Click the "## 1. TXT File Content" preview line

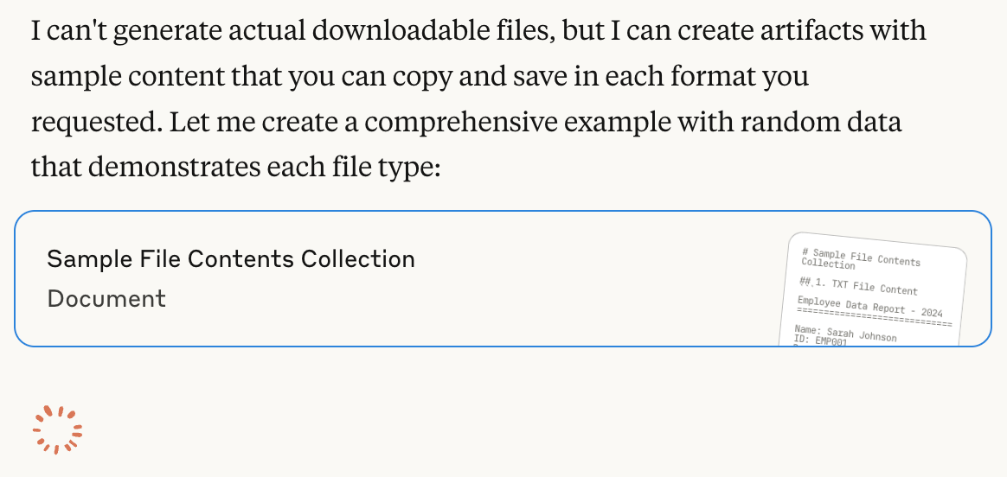coord(859,285)
